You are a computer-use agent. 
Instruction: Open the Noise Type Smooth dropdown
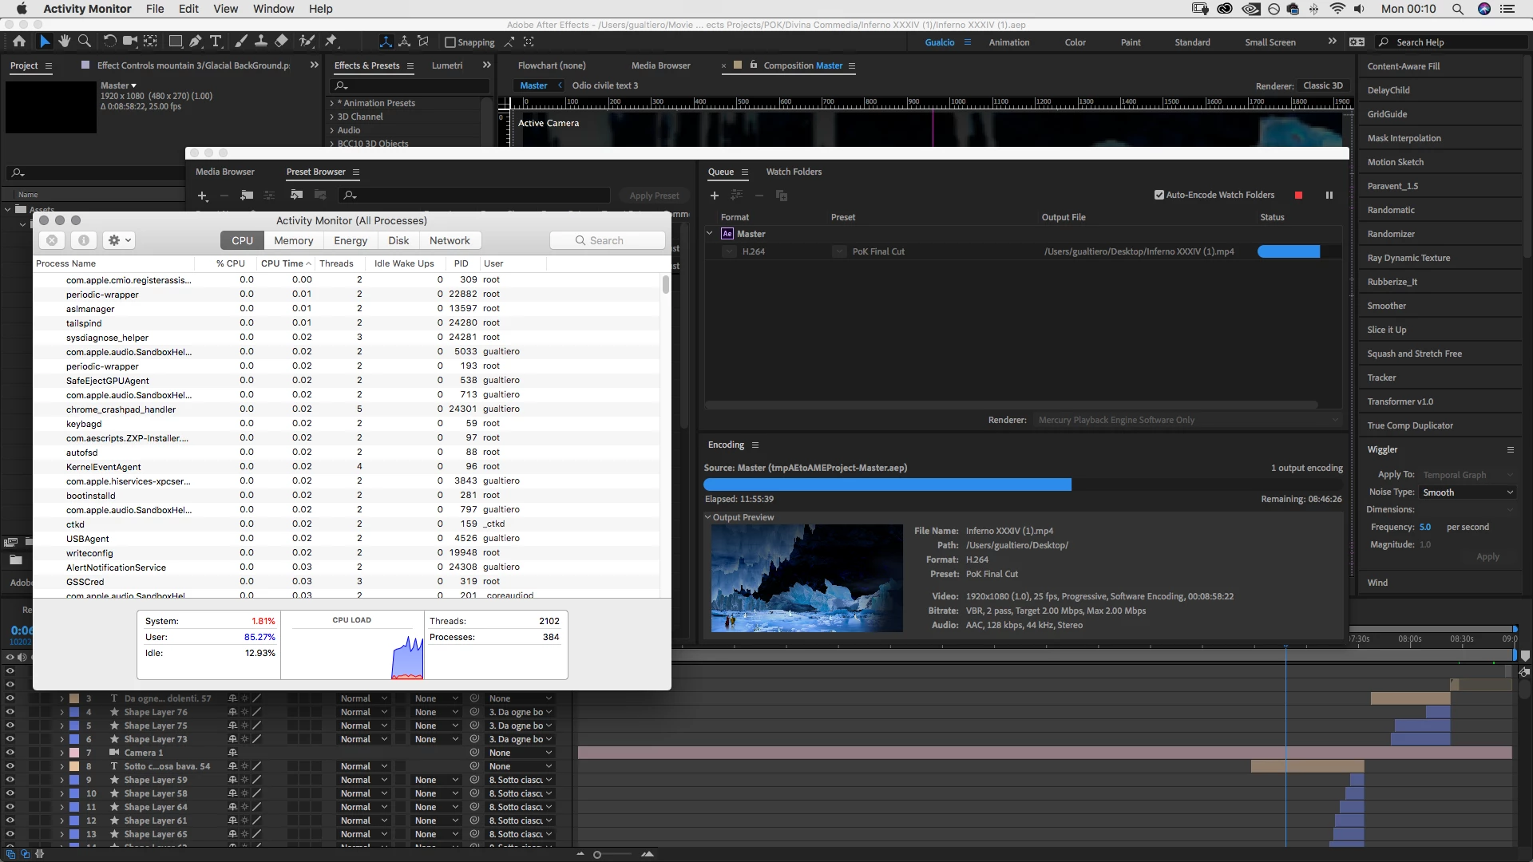(1468, 492)
